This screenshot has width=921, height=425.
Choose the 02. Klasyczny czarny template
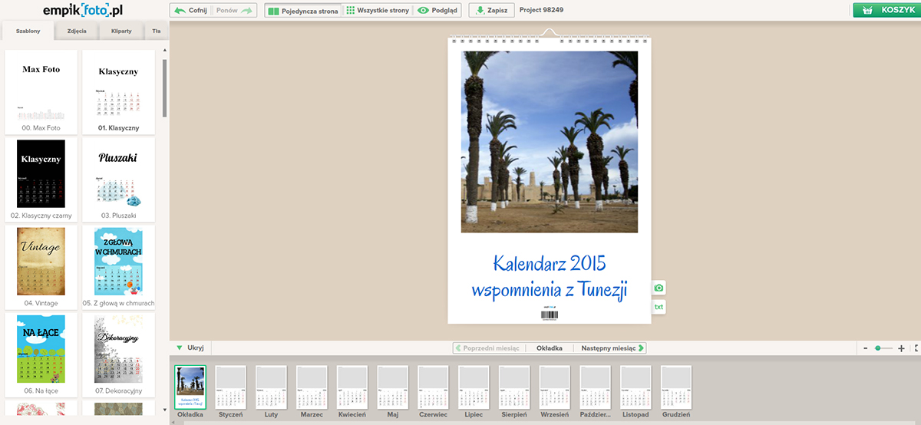[41, 180]
